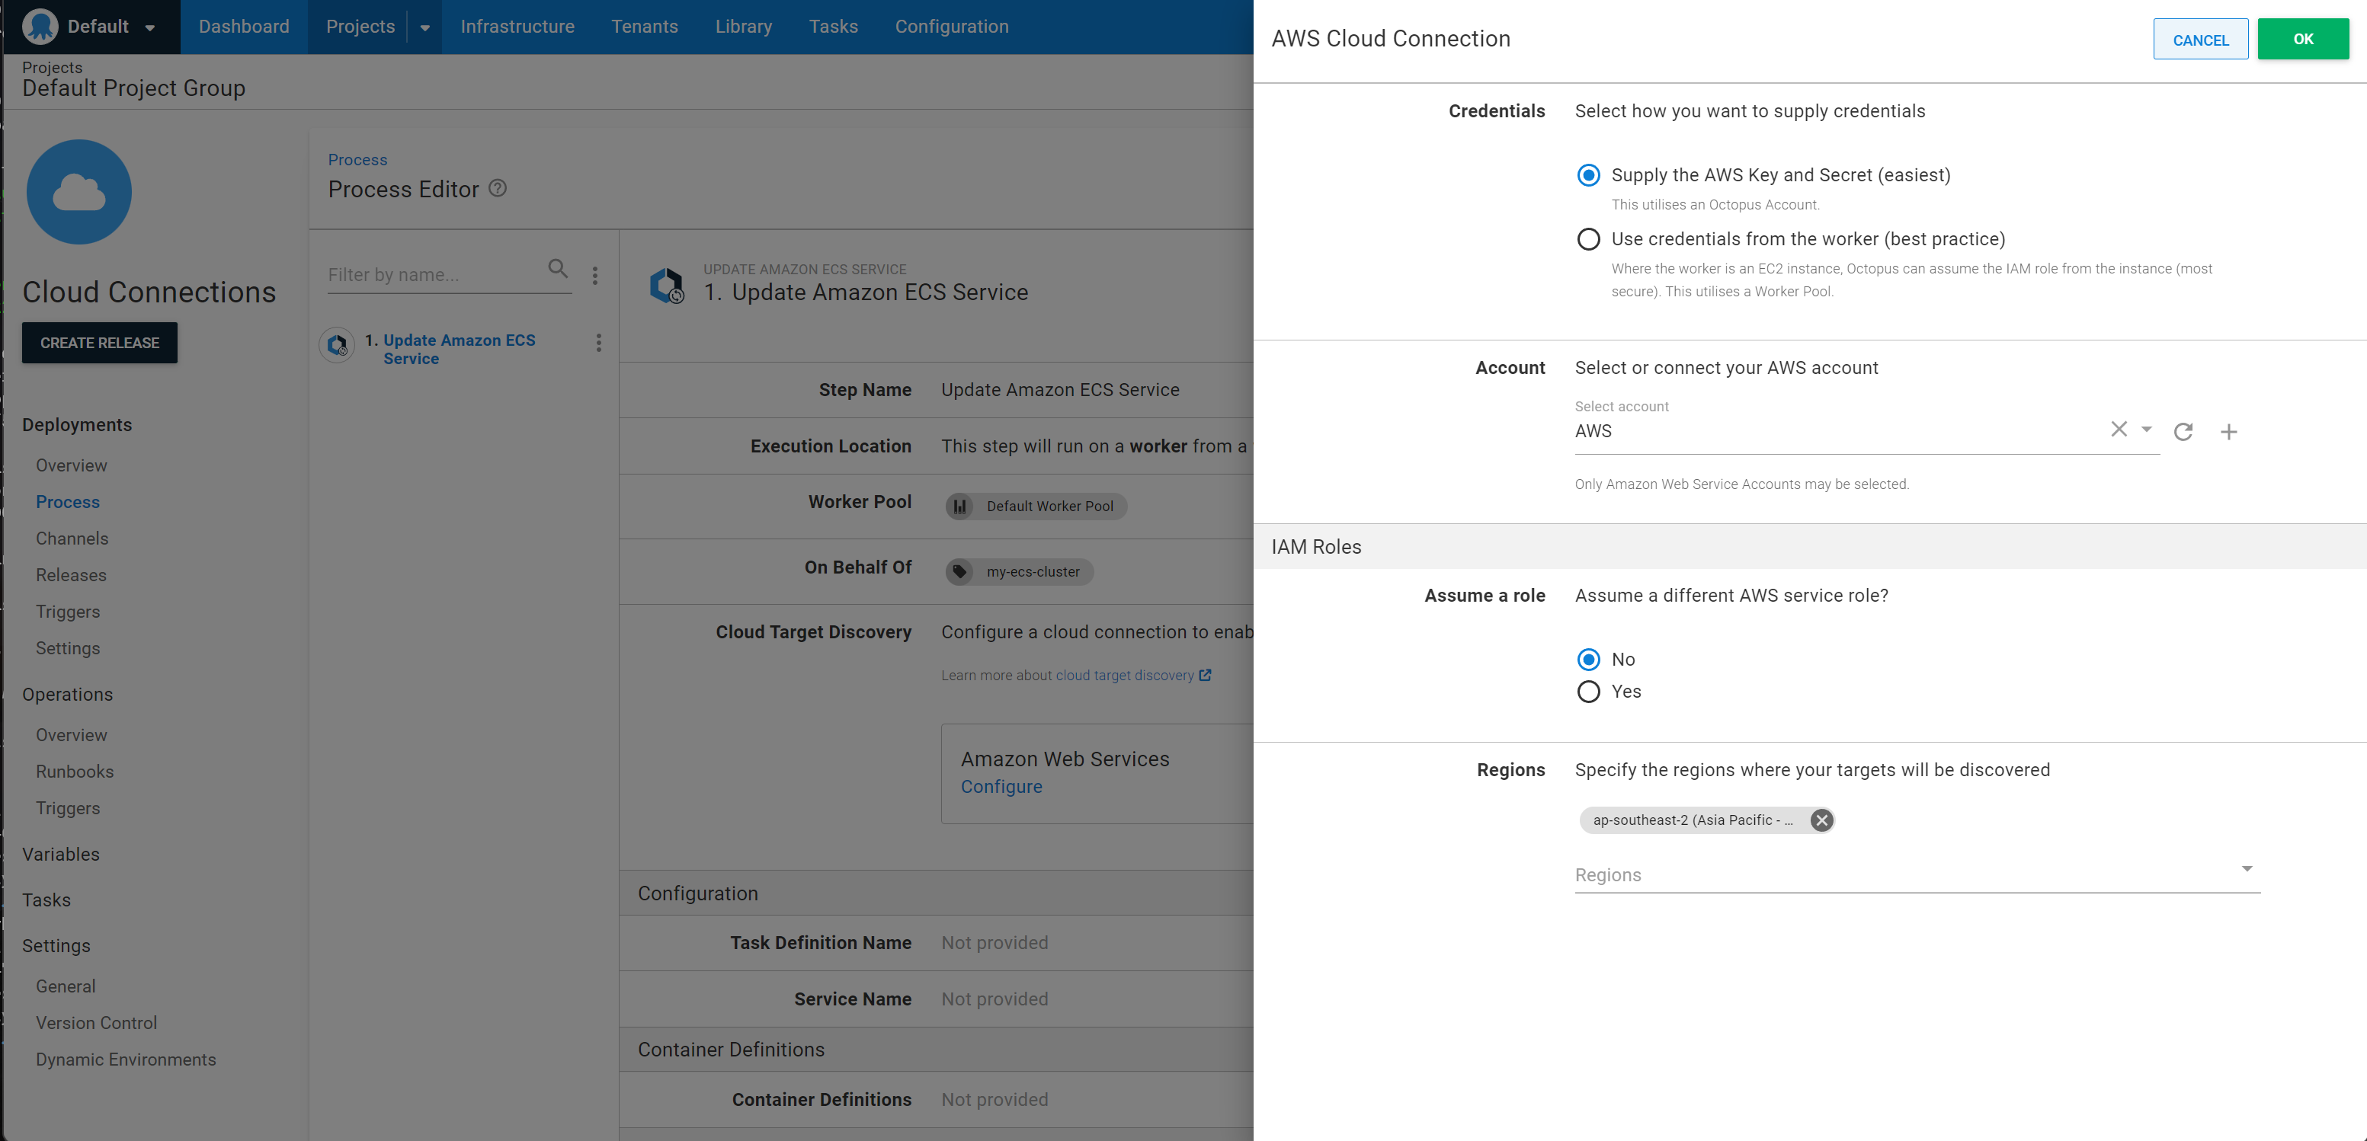Open General settings in sidebar

[66, 986]
